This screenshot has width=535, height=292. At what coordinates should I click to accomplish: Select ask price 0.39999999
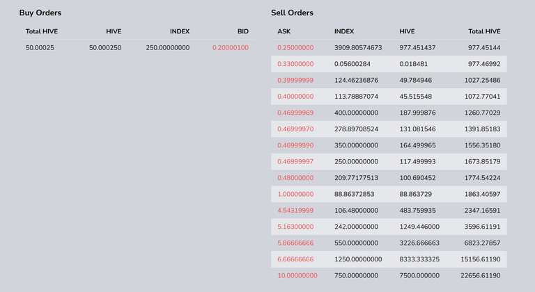(x=295, y=81)
